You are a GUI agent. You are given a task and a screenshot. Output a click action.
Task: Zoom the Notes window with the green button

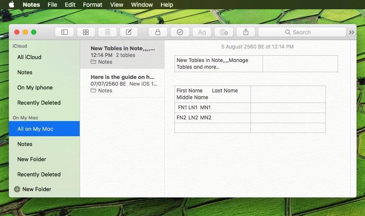34,32
